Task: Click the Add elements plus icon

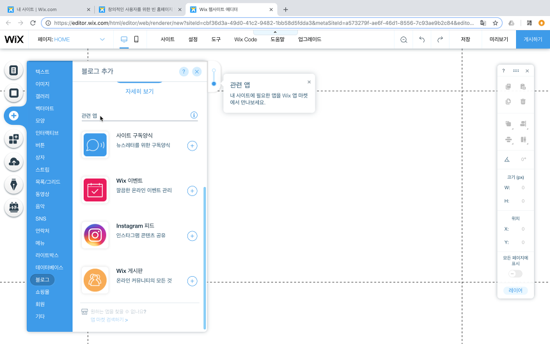Action: pos(13,115)
